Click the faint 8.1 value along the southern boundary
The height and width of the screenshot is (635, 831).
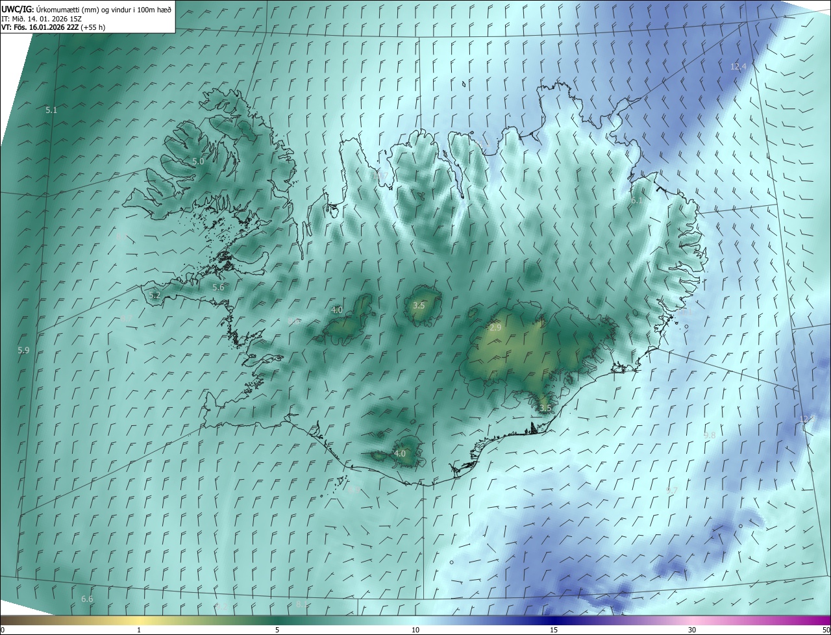point(301,604)
